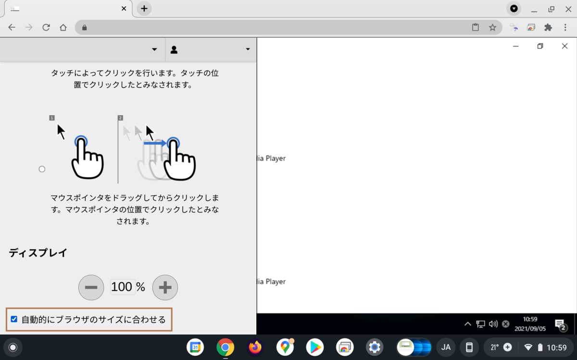
Task: Click the Chrome Remote Desktop extension icon
Action: point(531,27)
